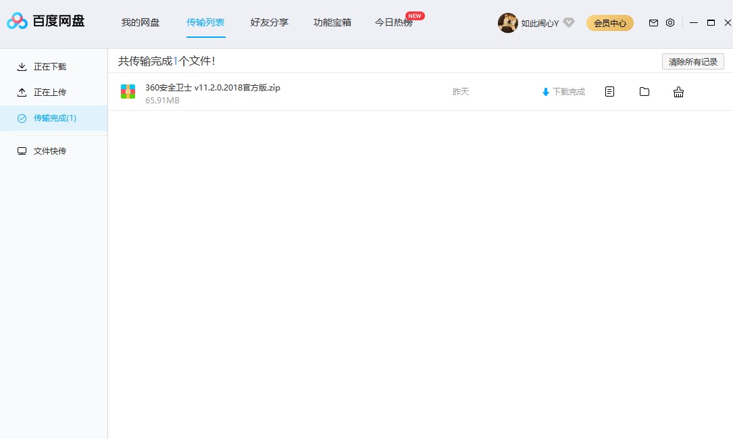Image resolution: width=733 pixels, height=439 pixels.
Task: Open the containing folder of the zip file
Action: click(644, 91)
